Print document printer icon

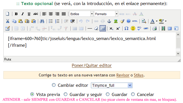click(x=155, y=28)
